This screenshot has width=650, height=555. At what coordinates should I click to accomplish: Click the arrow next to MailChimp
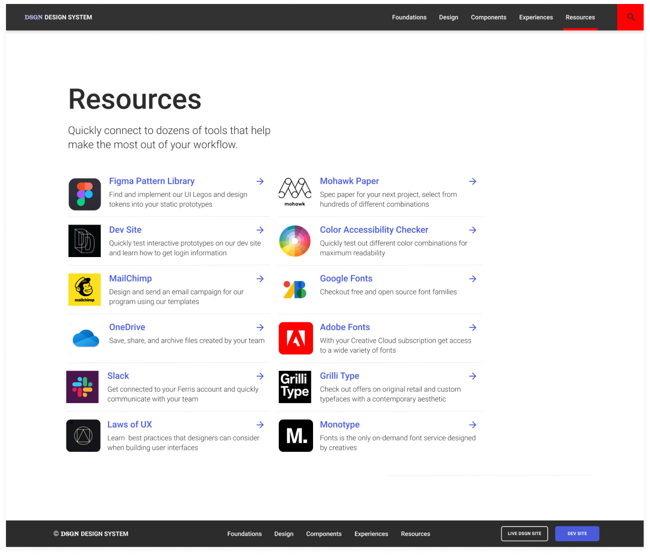click(260, 279)
